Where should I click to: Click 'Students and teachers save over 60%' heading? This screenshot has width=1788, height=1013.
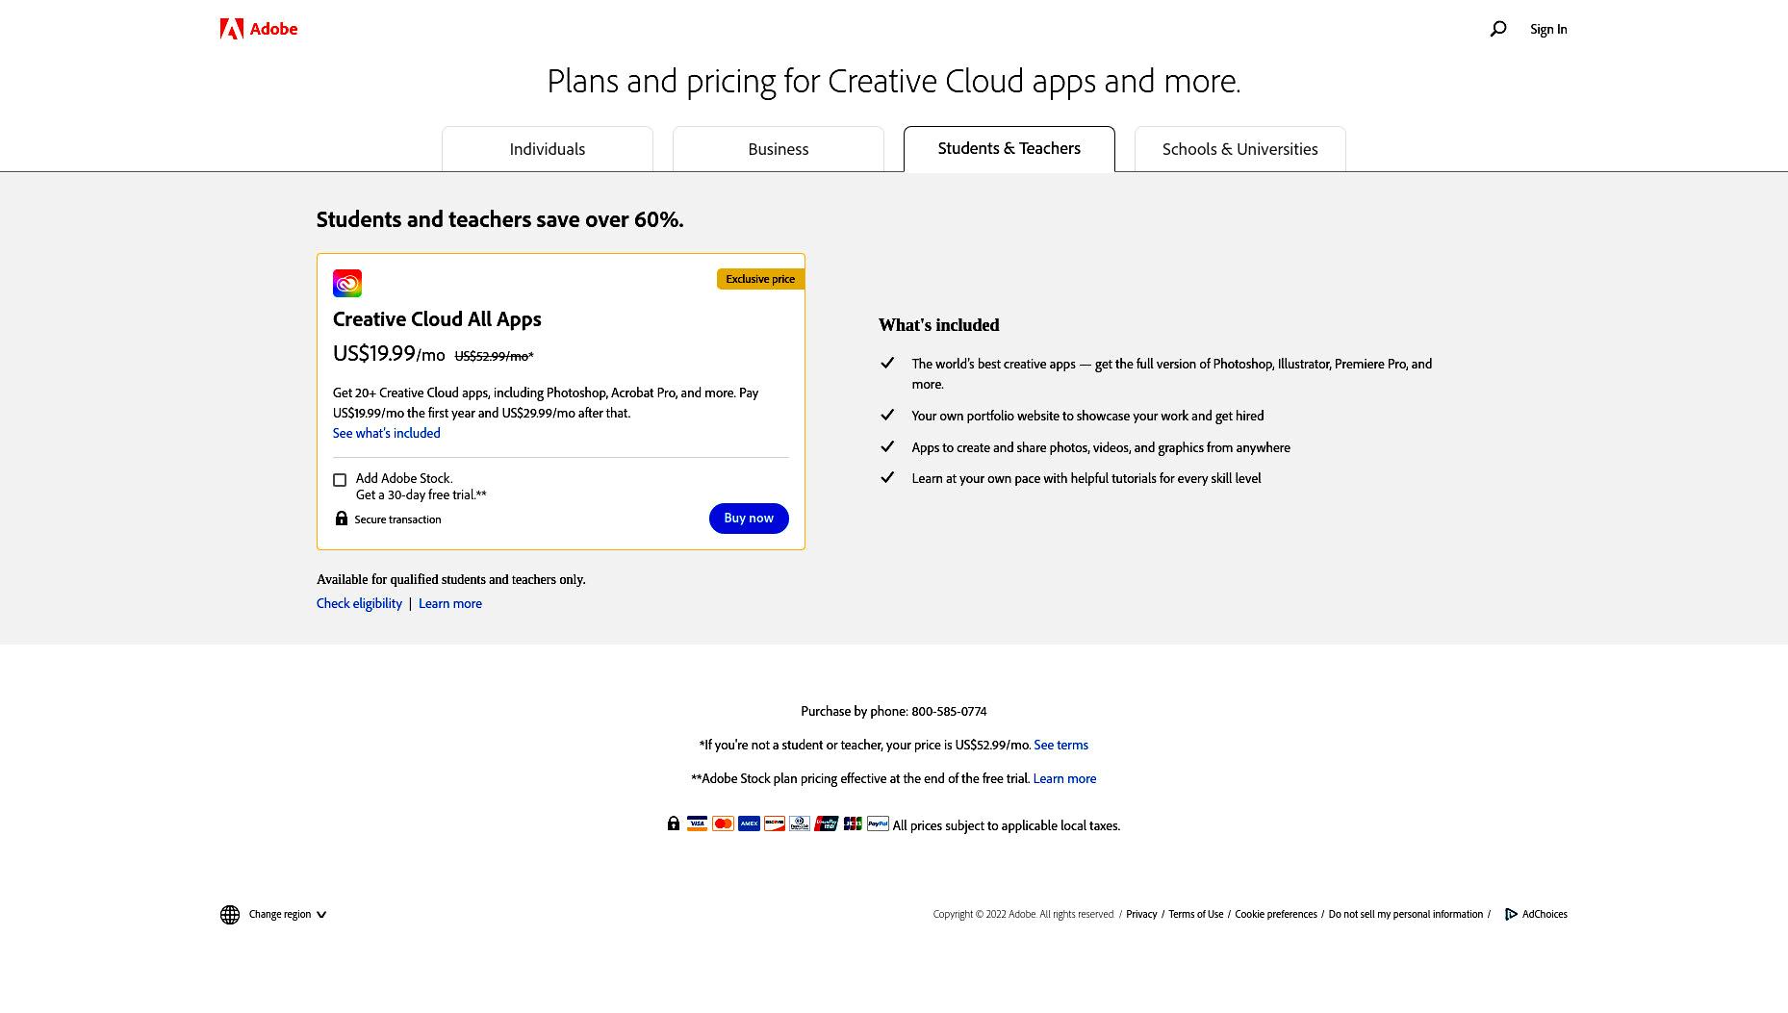pyautogui.click(x=500, y=219)
